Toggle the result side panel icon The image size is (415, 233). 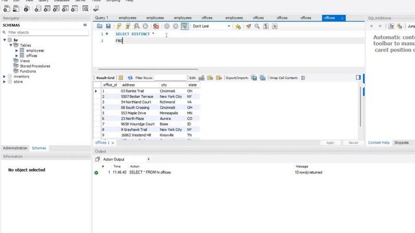tap(359, 77)
